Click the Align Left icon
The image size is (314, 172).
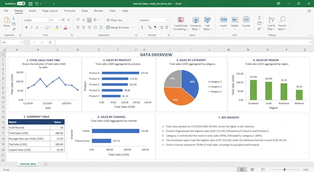pos(78,27)
